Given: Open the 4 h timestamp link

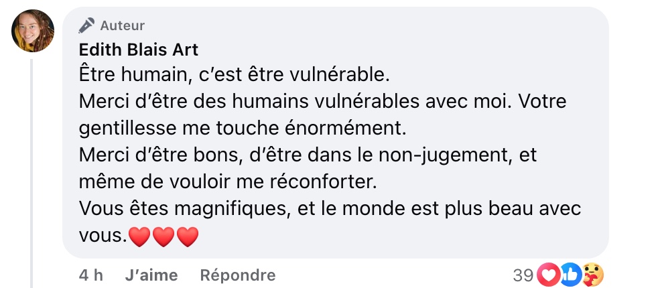Looking at the screenshot, I should pos(90,275).
